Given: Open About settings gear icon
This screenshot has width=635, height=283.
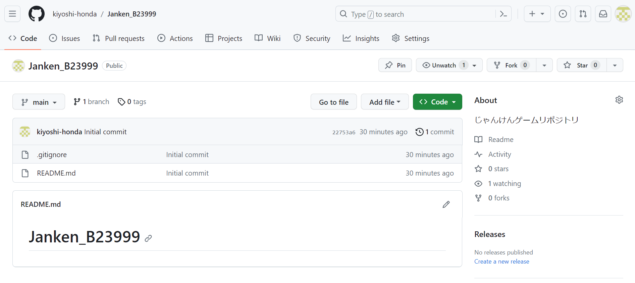Looking at the screenshot, I should (619, 100).
